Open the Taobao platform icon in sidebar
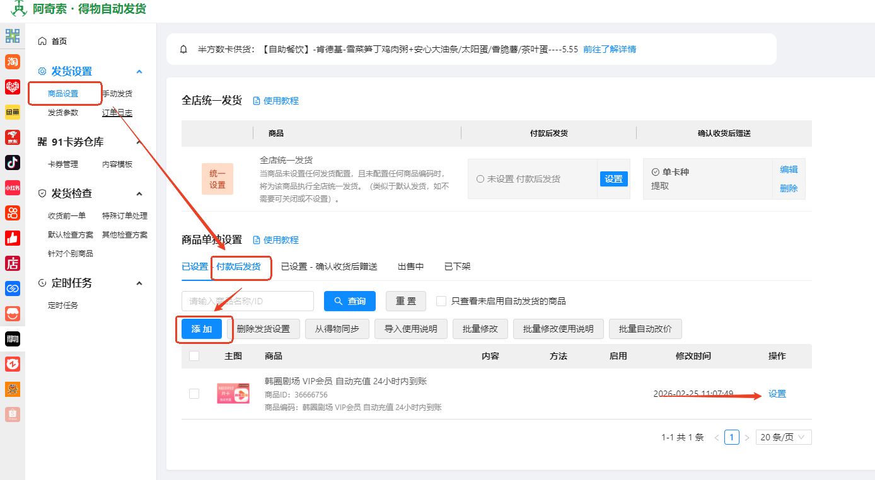Screen dimensions: 875x480 coord(13,62)
